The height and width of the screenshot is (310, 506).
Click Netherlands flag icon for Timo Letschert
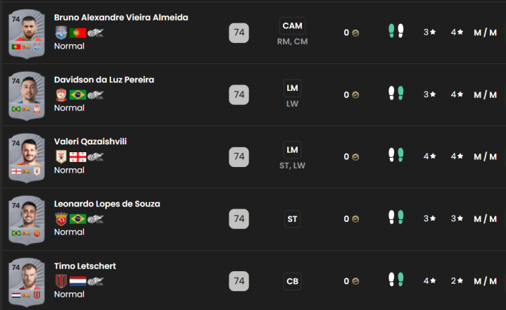coord(78,281)
